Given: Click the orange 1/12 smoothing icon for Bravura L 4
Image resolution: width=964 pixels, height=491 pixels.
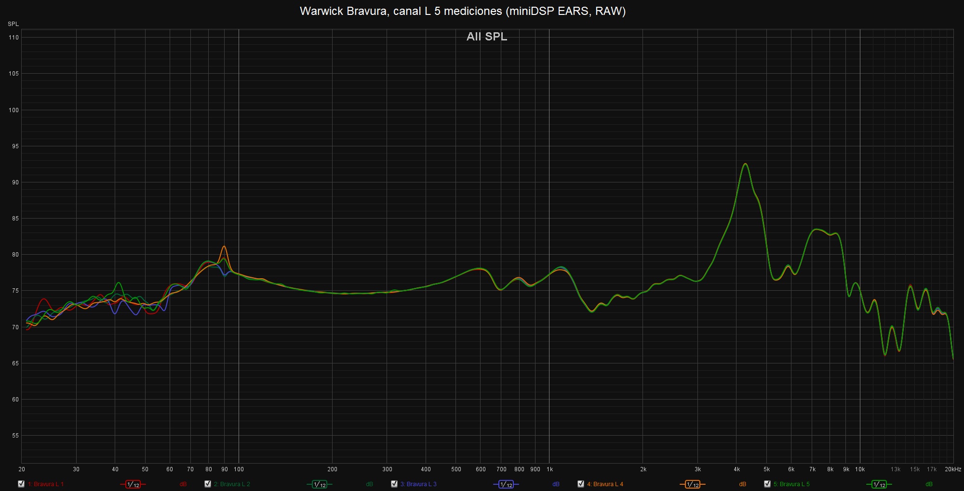Looking at the screenshot, I should coord(693,484).
